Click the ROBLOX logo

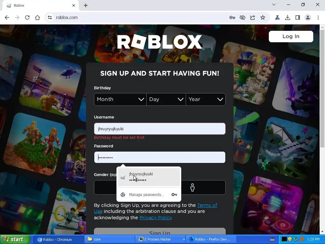[x=159, y=42]
